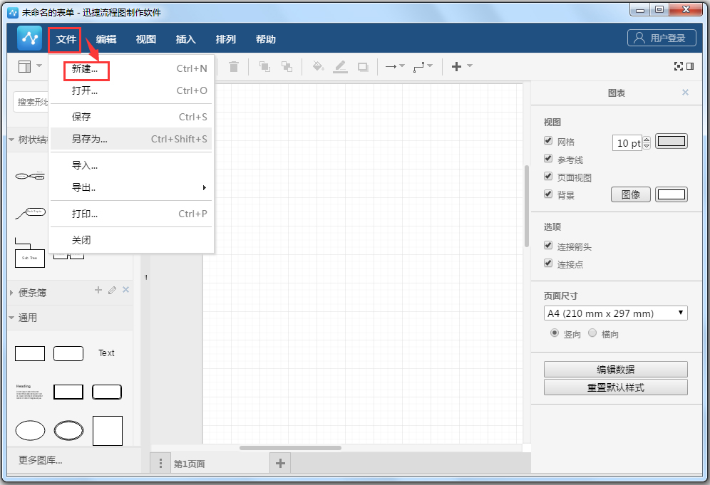Select the fill color tool icon

point(318,66)
